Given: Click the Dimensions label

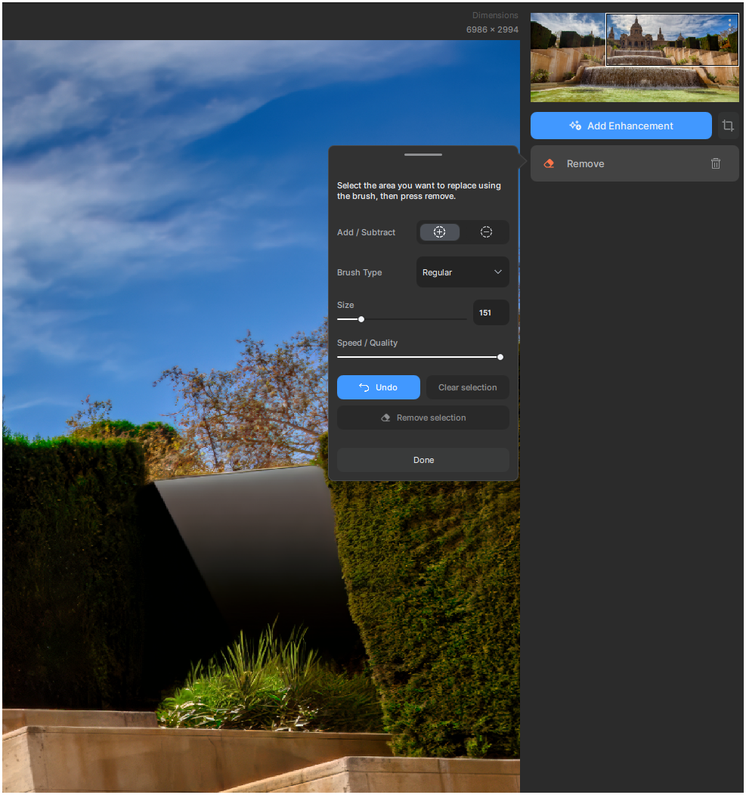Looking at the screenshot, I should tap(495, 15).
